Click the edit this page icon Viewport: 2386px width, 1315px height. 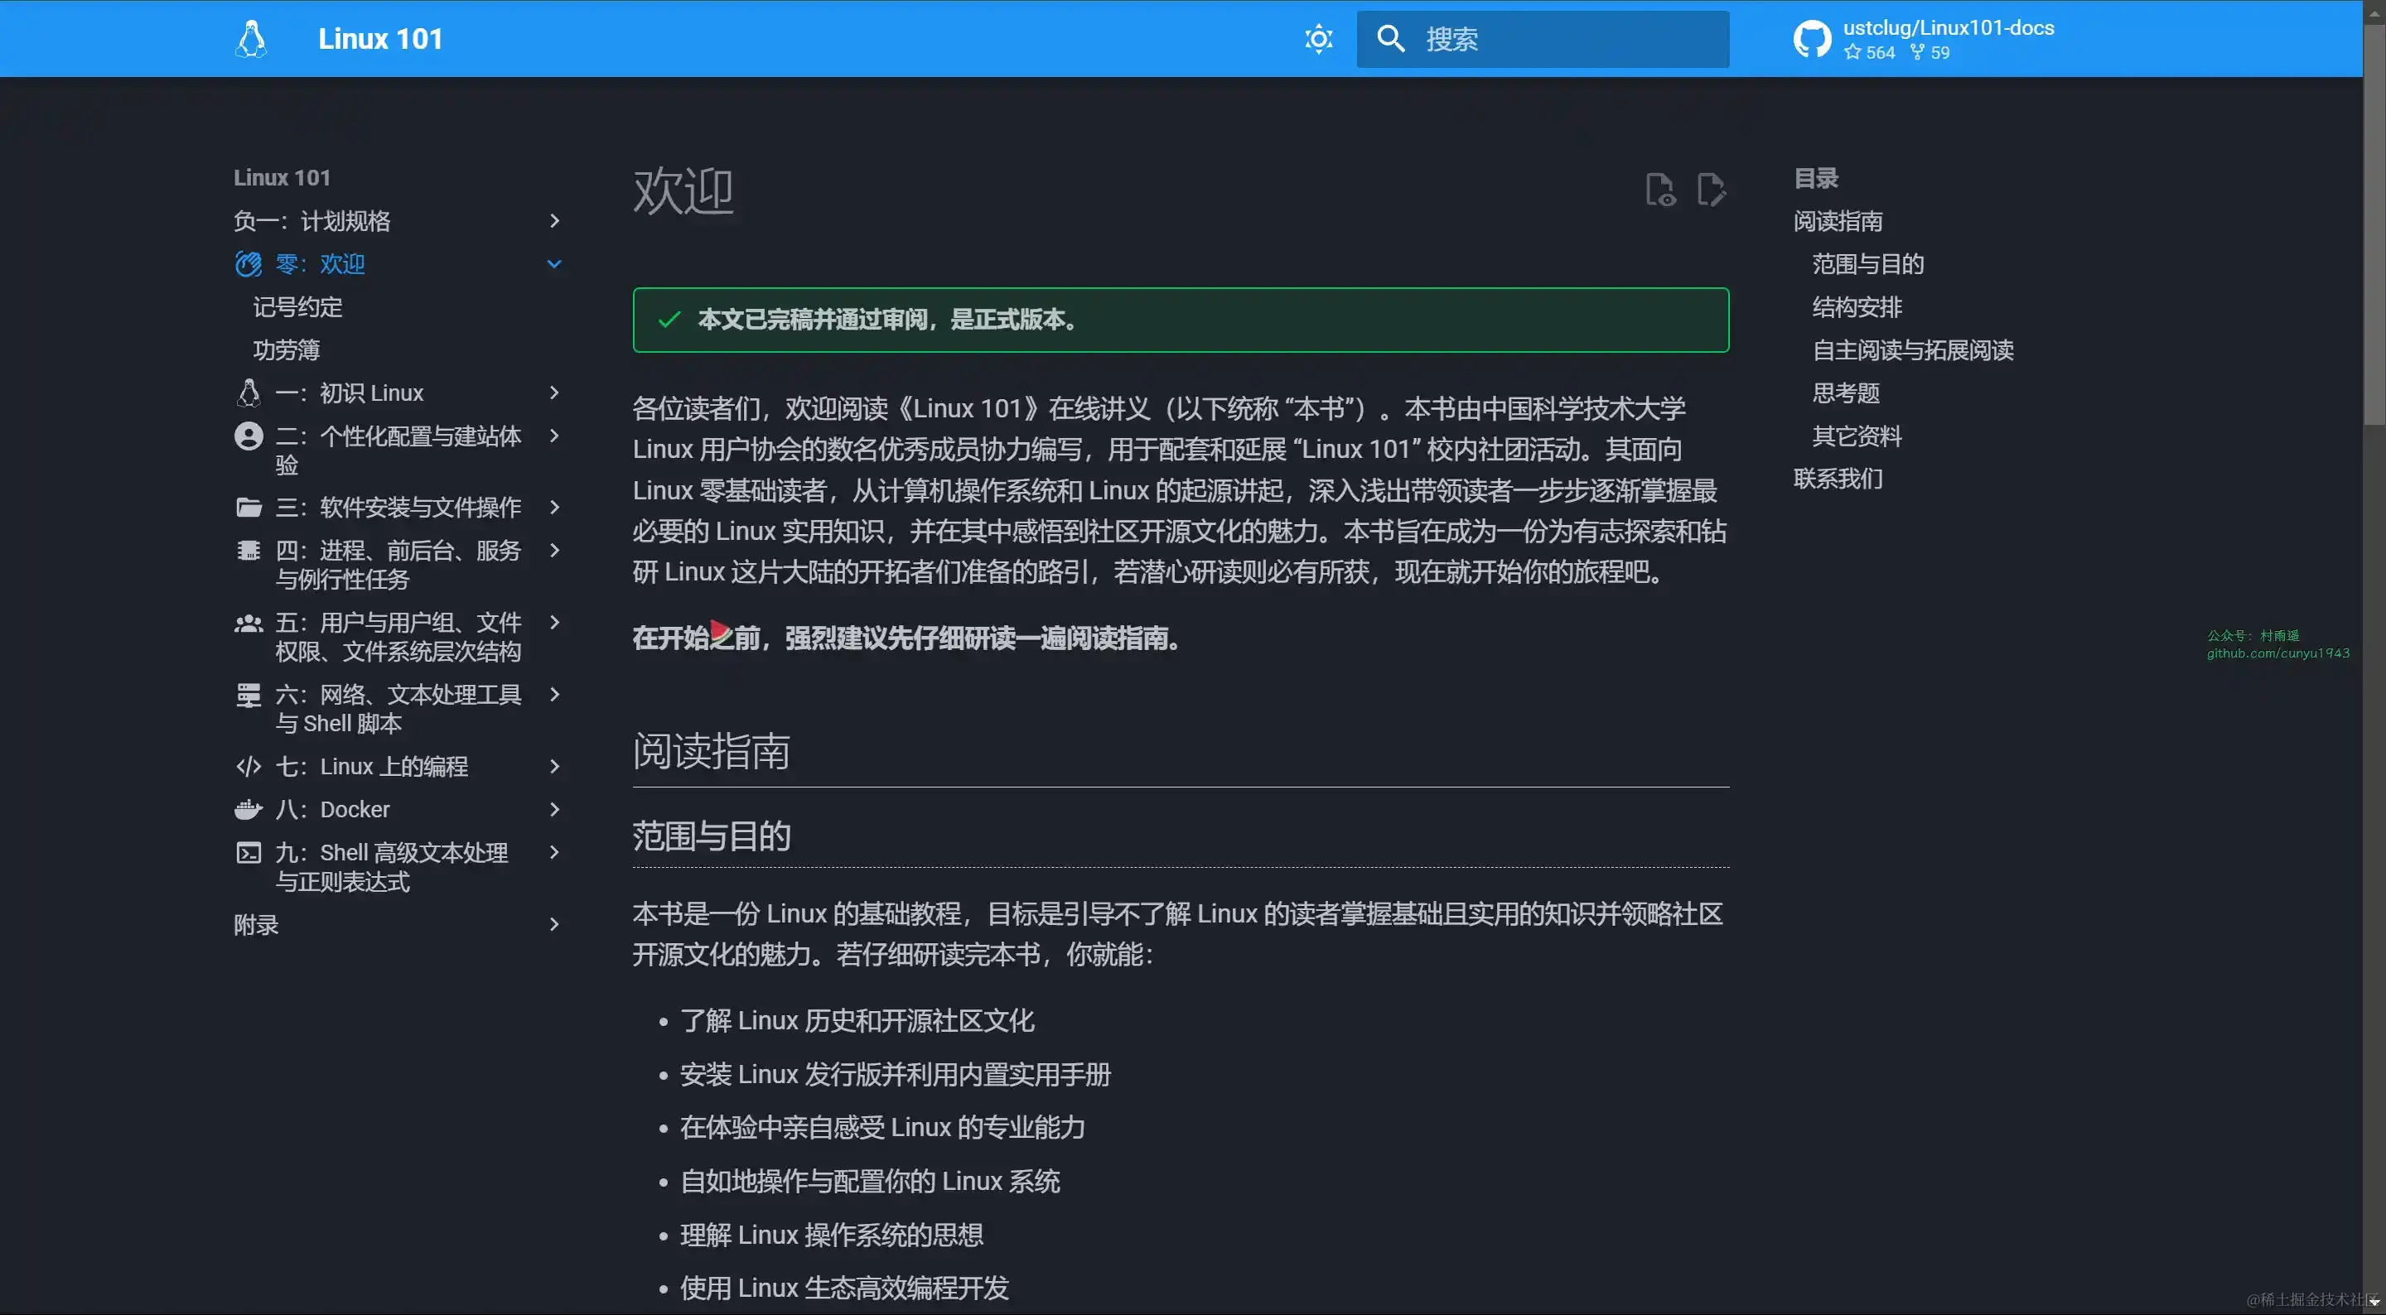pyautogui.click(x=1711, y=190)
